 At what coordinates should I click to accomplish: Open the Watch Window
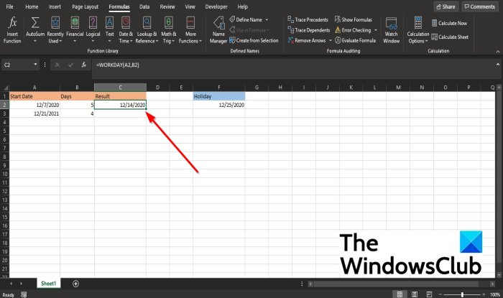coord(392,30)
